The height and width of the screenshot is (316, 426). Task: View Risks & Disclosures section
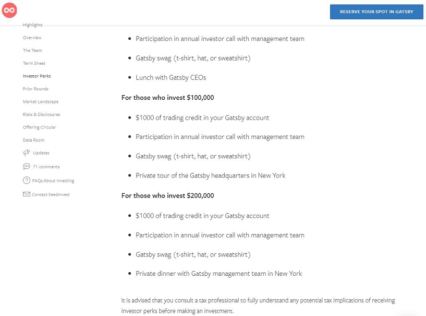pyautogui.click(x=41, y=114)
